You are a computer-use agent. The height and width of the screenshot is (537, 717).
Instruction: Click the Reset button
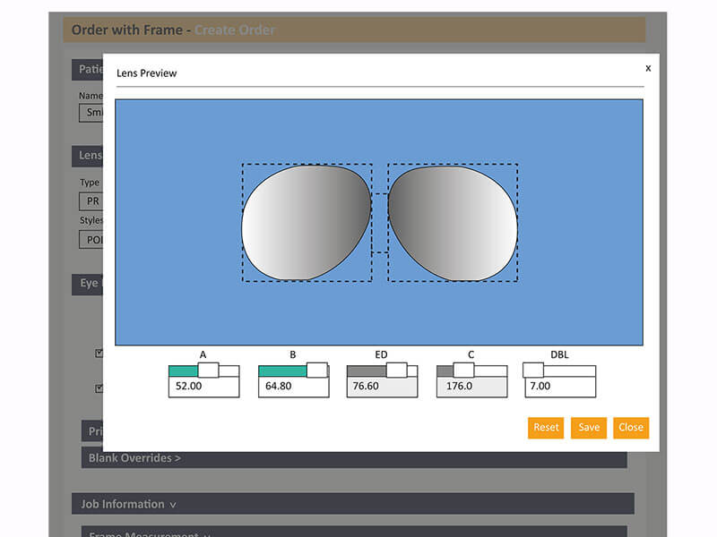[x=545, y=428]
